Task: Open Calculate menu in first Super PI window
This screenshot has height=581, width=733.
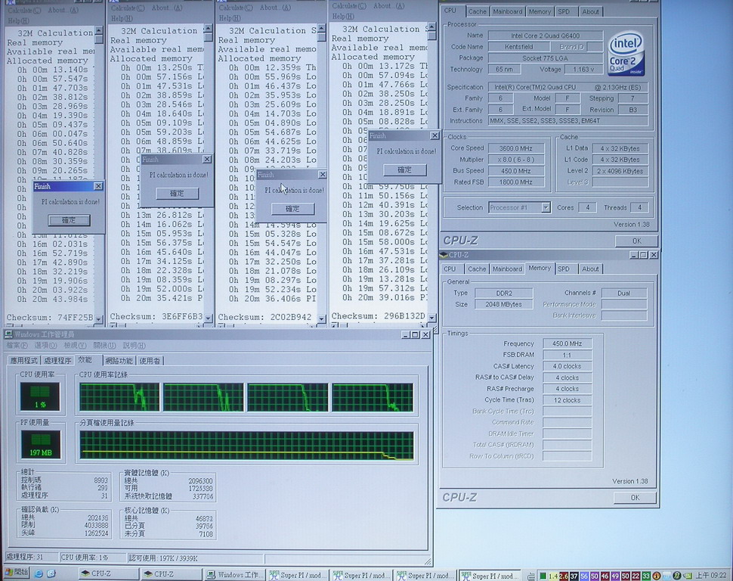Action: pyautogui.click(x=24, y=11)
